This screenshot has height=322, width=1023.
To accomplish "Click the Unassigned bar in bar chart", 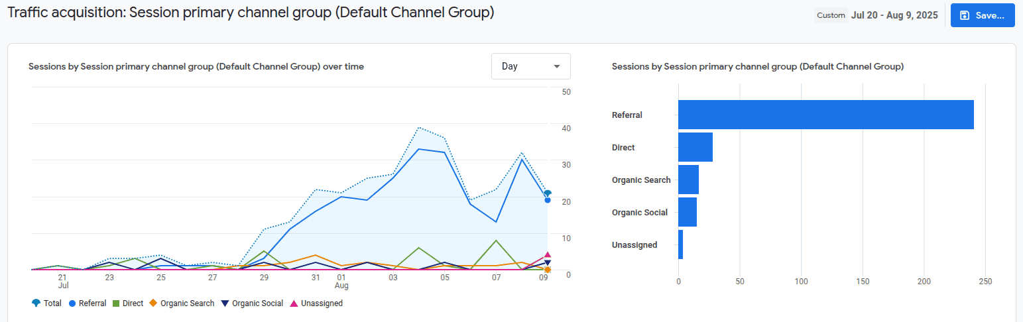I will pos(680,244).
